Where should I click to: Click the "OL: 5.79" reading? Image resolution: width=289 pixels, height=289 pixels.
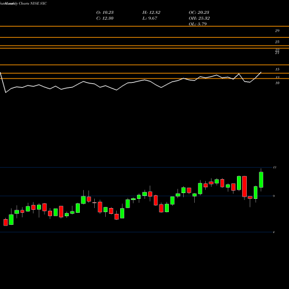tap(198, 24)
